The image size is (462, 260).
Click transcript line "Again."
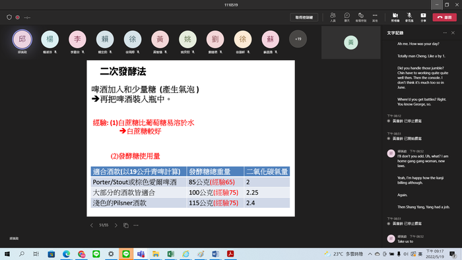[402, 195]
